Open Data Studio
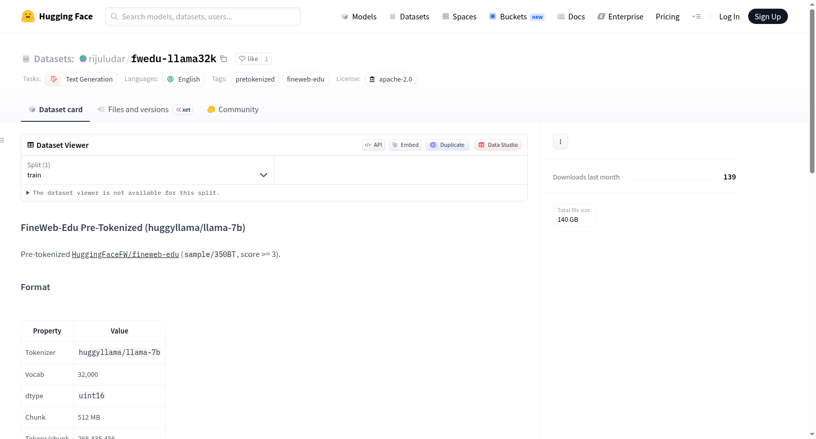 498,145
